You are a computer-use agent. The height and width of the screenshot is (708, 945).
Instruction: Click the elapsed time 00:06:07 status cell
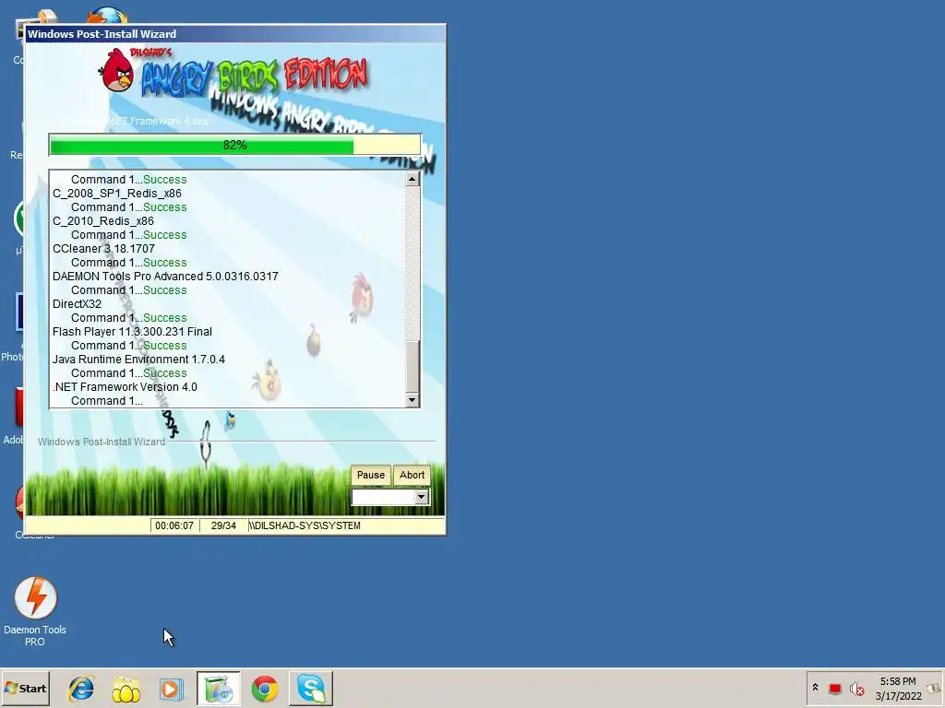click(174, 525)
